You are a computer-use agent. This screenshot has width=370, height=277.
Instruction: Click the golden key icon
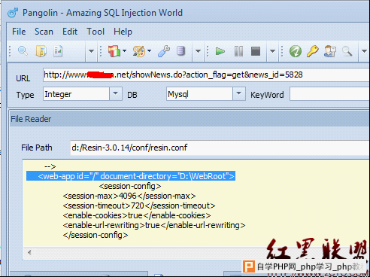[x=313, y=51]
